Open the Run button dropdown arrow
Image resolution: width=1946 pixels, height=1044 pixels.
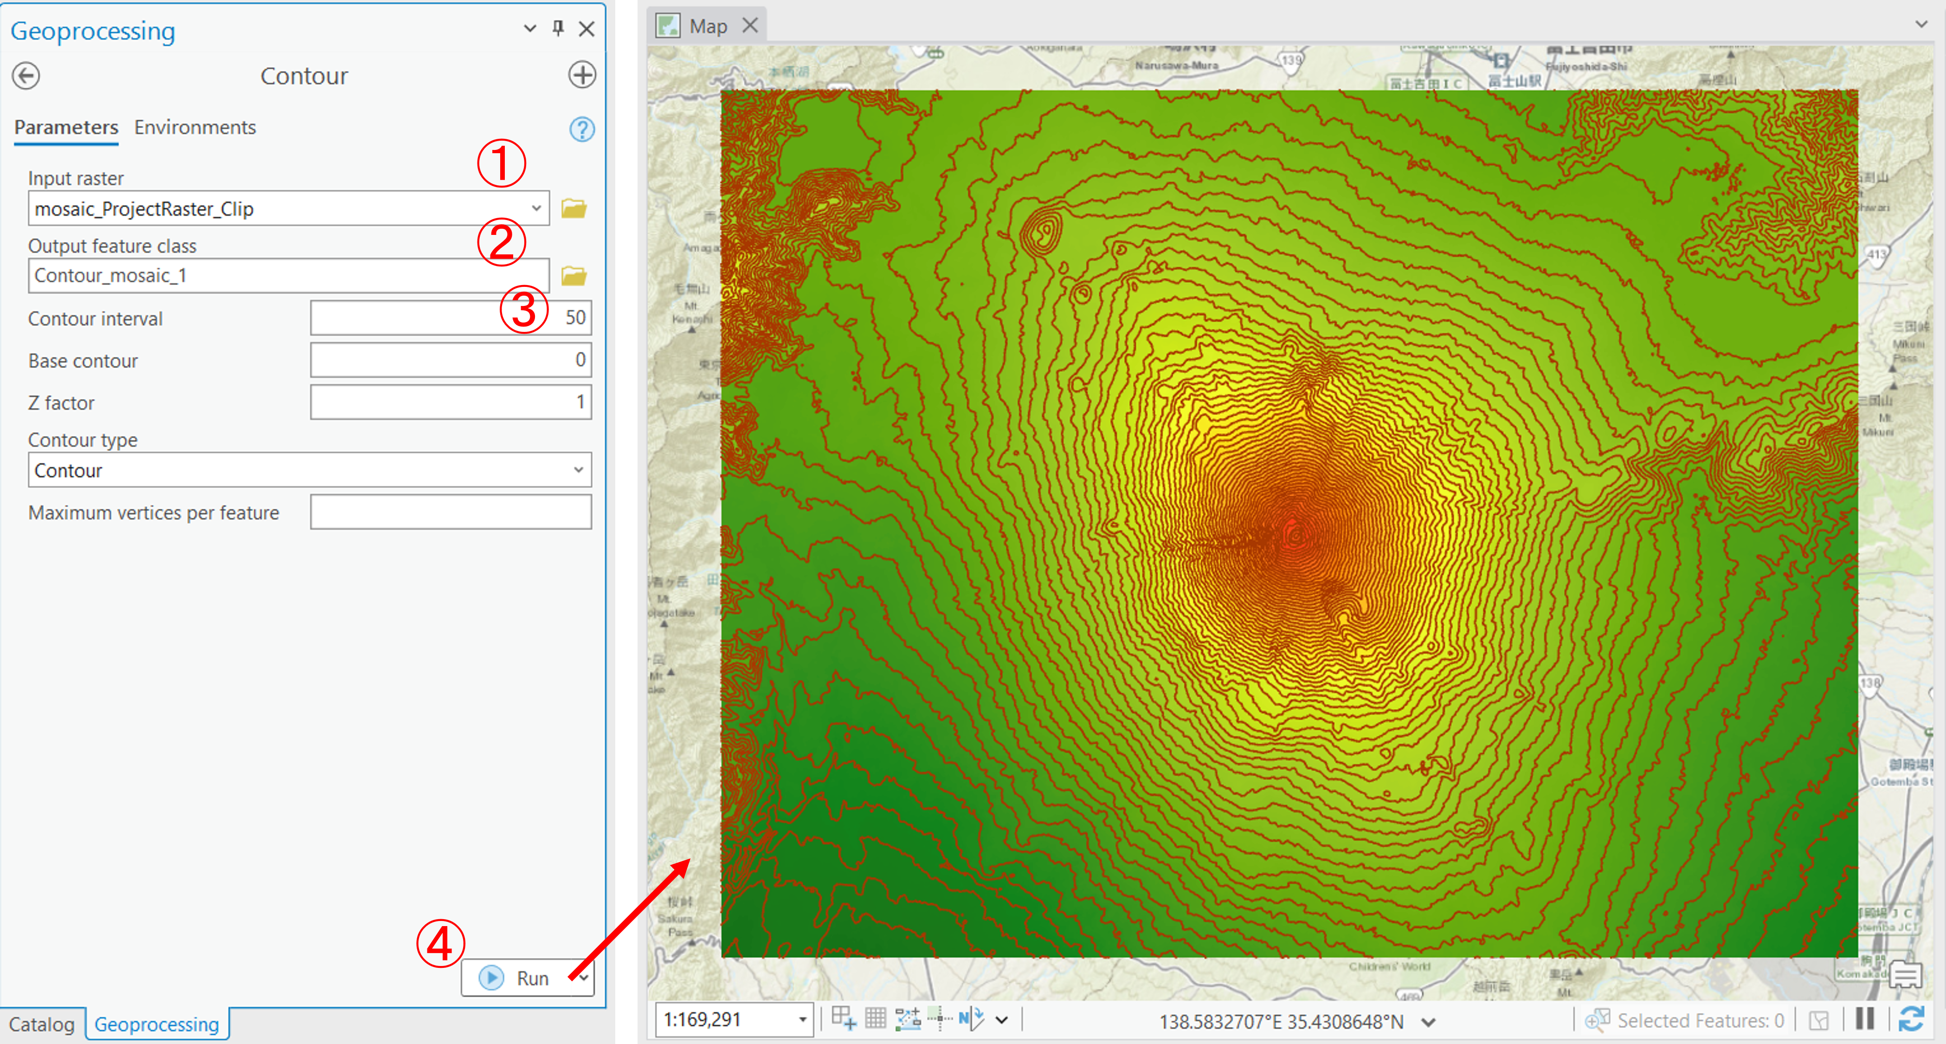584,978
